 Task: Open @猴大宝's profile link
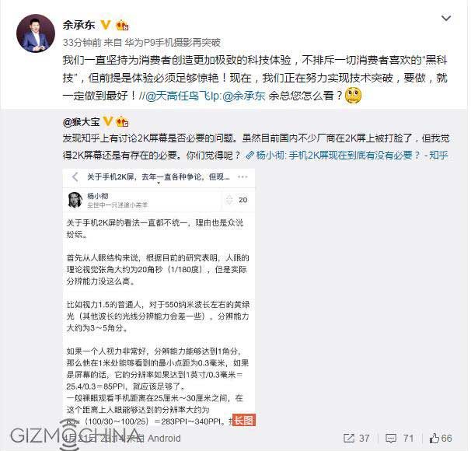click(x=81, y=122)
